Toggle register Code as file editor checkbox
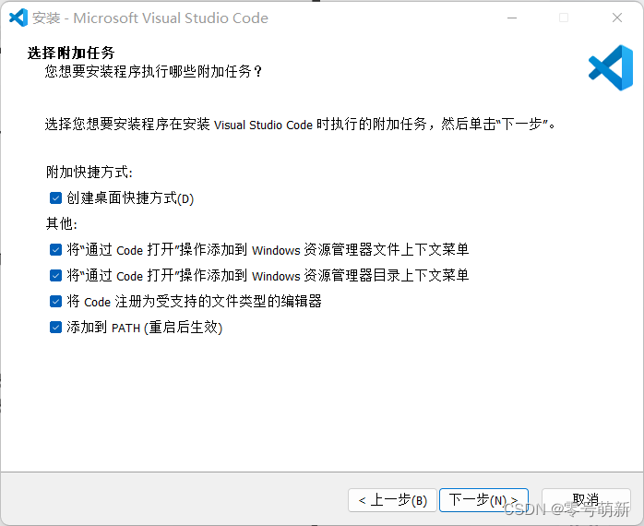The height and width of the screenshot is (526, 644). coord(55,301)
